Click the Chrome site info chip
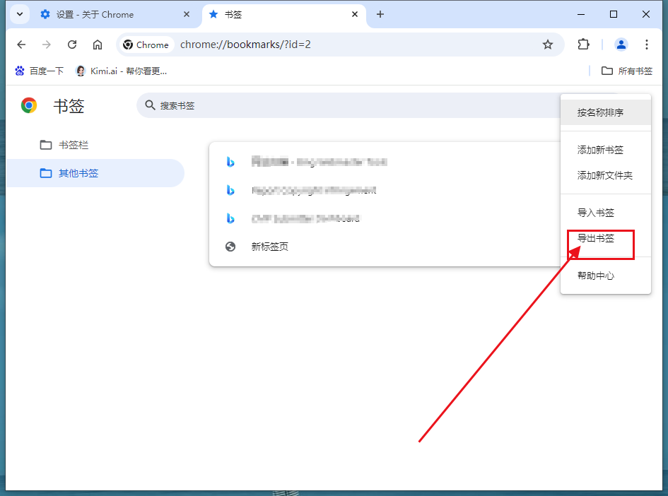Viewport: 668px width, 496px height. [146, 45]
